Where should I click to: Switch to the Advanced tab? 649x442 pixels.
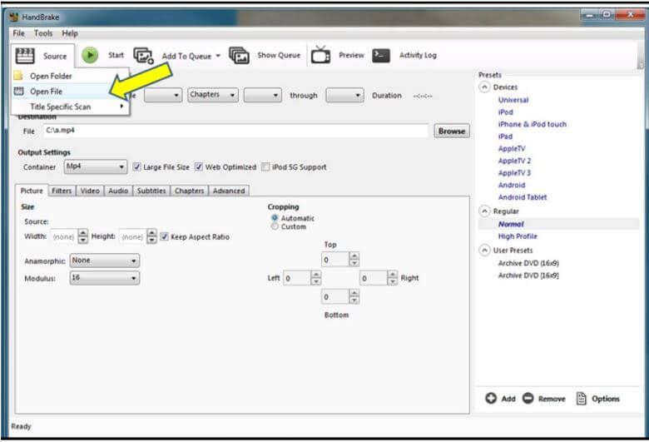click(x=229, y=191)
